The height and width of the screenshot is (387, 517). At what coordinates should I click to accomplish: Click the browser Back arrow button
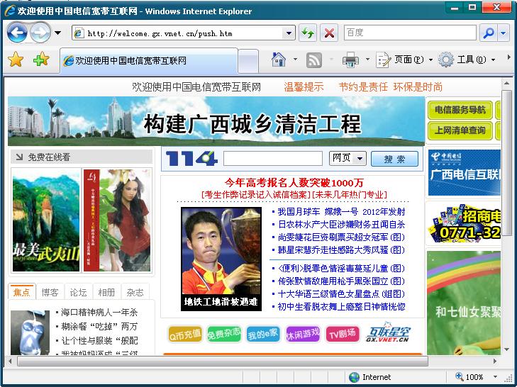(17, 33)
